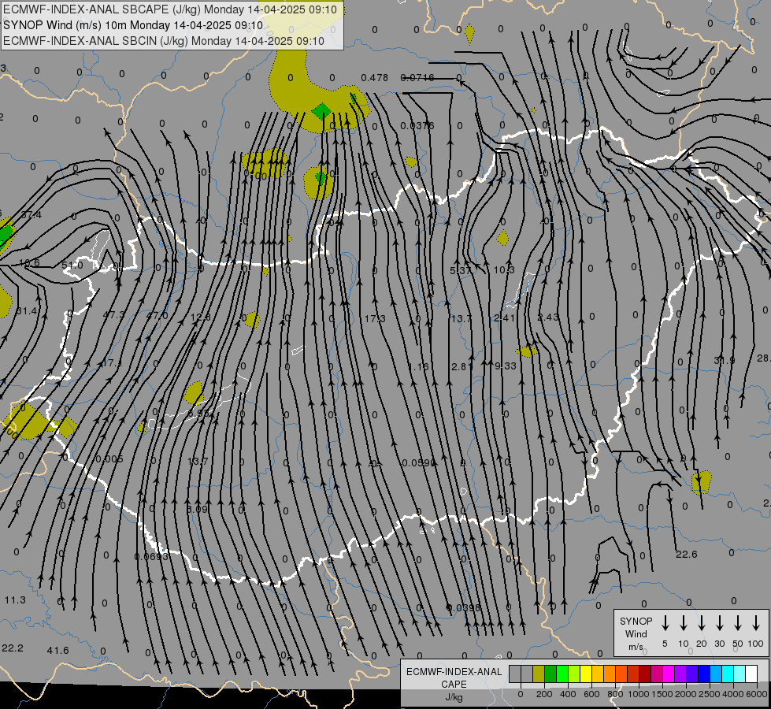771x709 pixels.
Task: Click the '51.0' value on the map
Action: click(x=72, y=265)
